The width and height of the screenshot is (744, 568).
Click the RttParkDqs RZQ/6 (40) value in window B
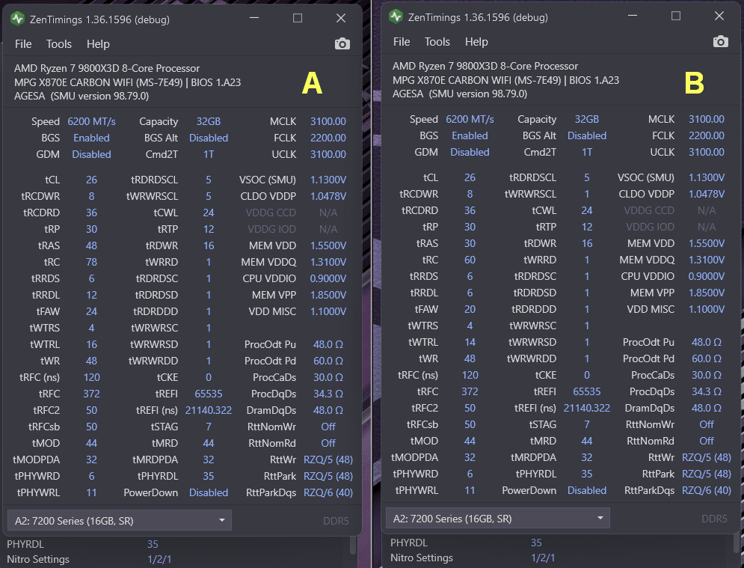pyautogui.click(x=707, y=490)
